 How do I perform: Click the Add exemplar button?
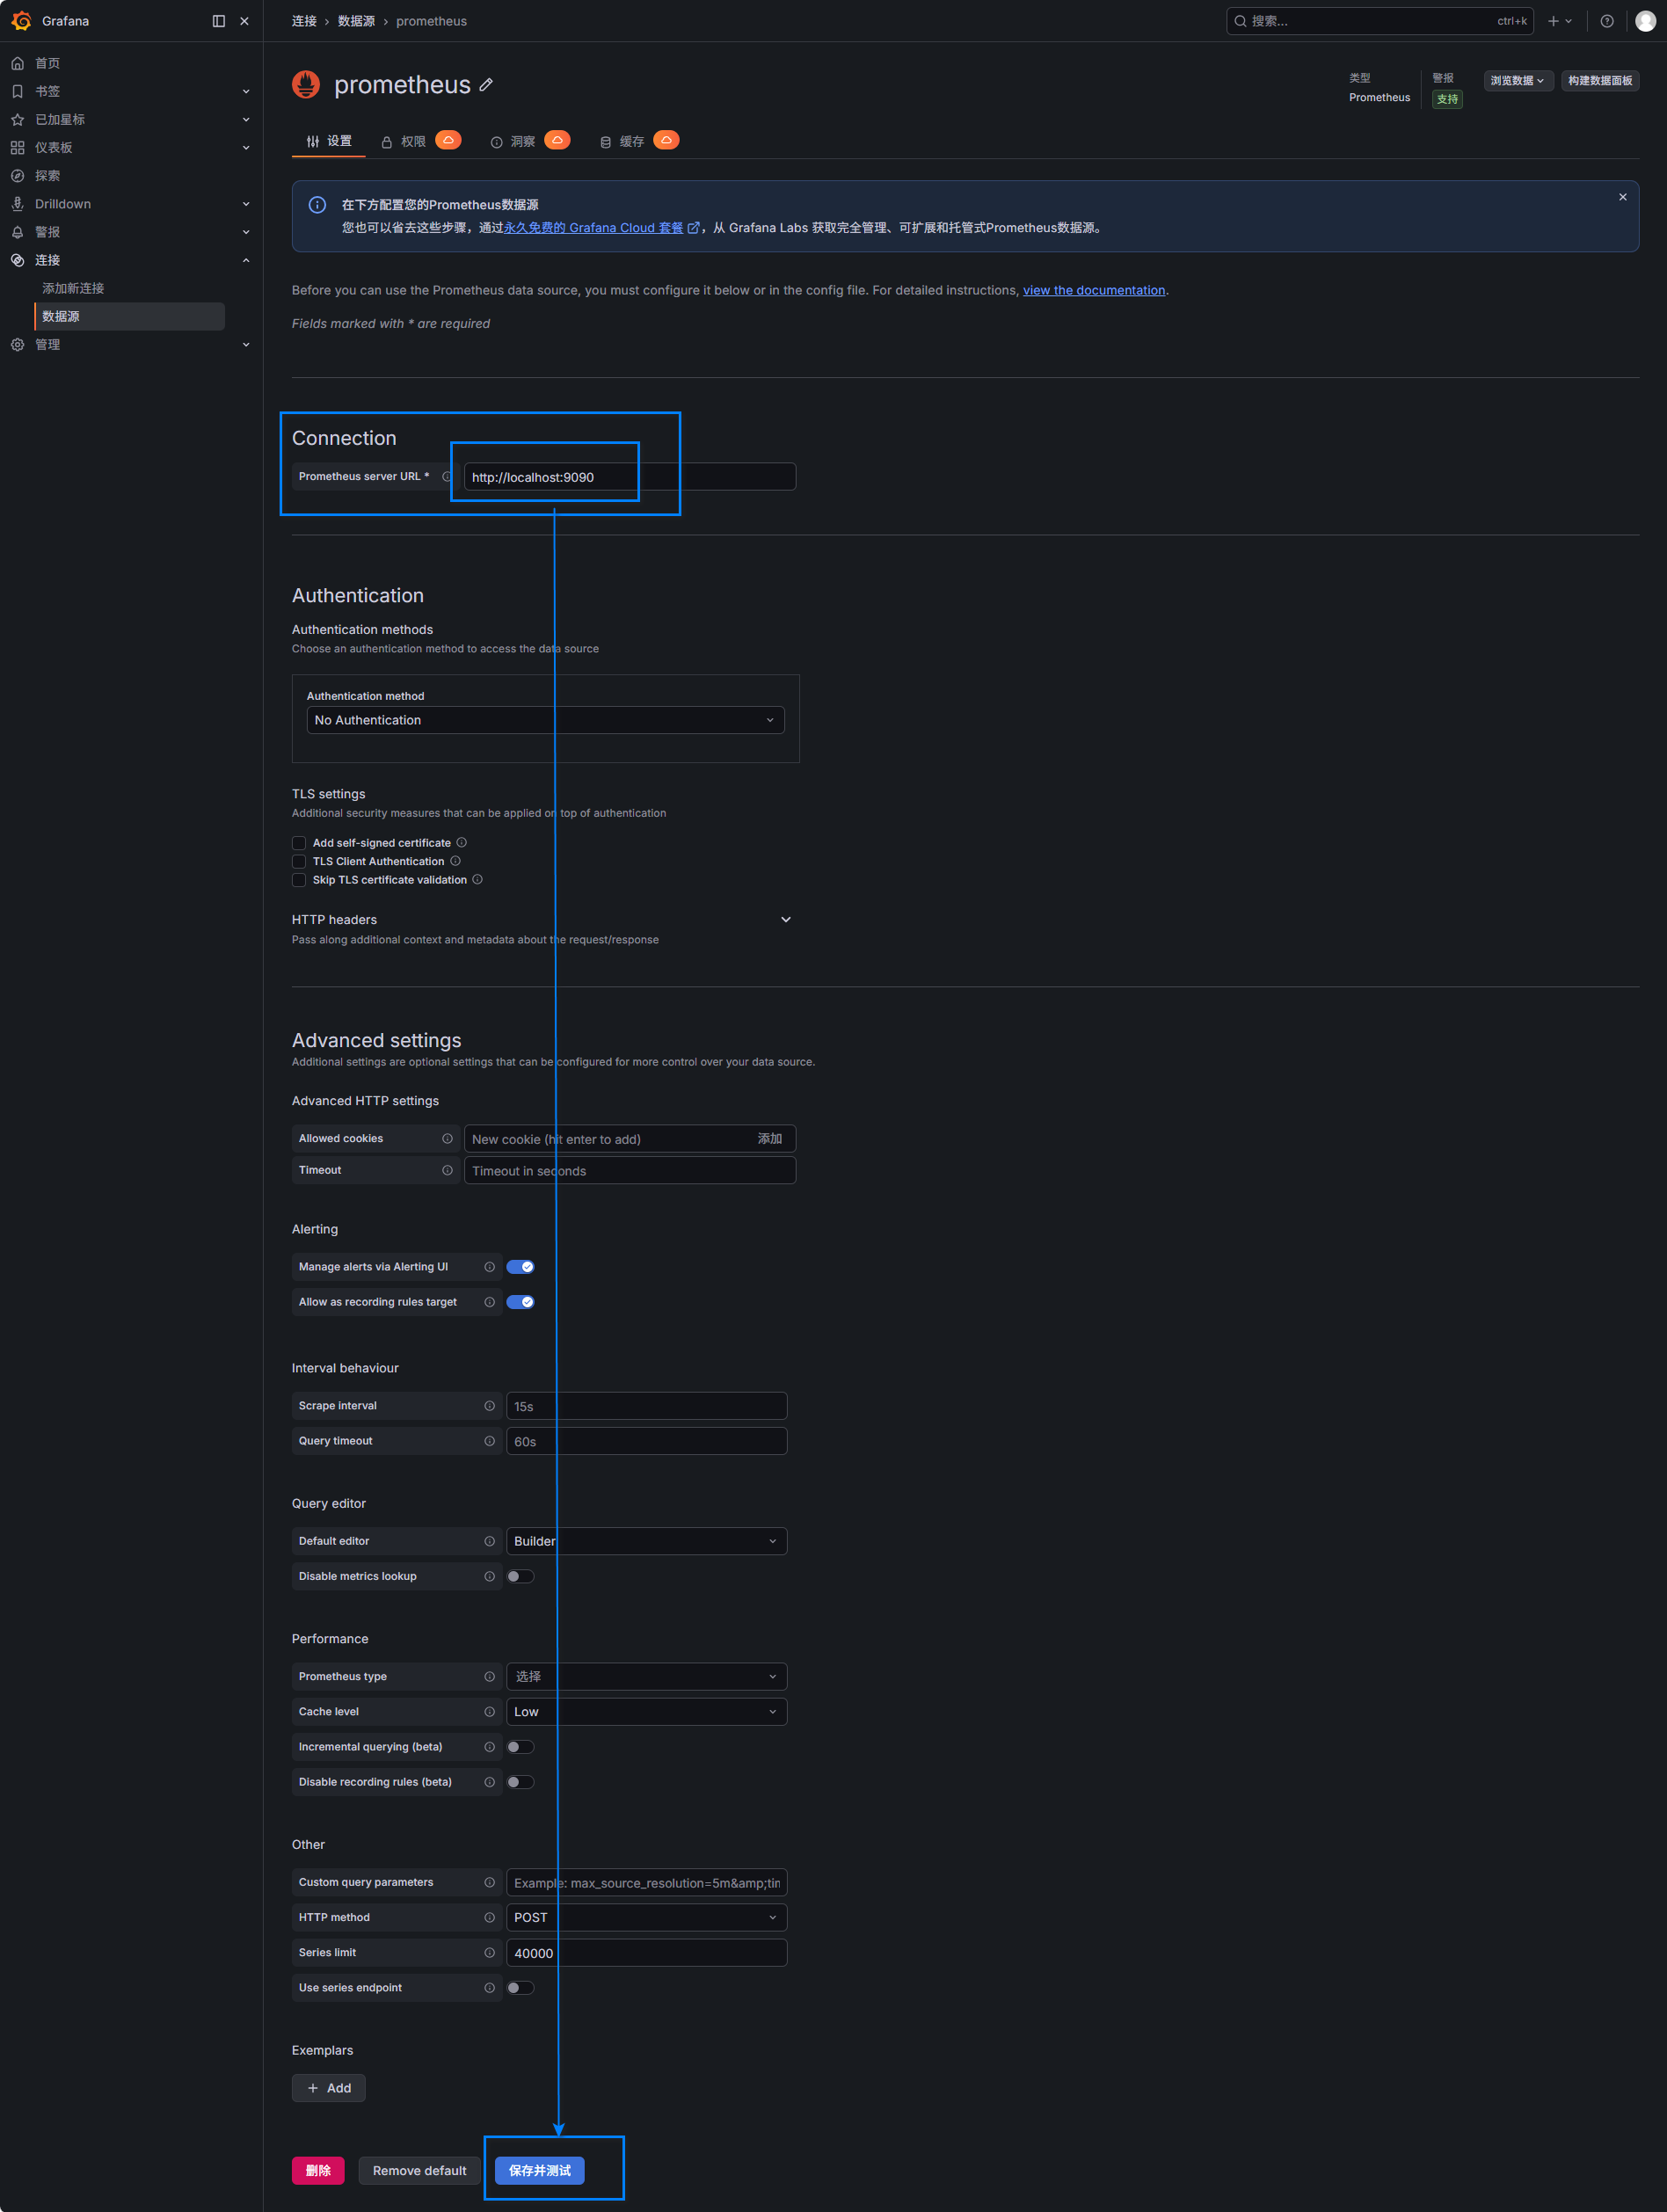329,2088
